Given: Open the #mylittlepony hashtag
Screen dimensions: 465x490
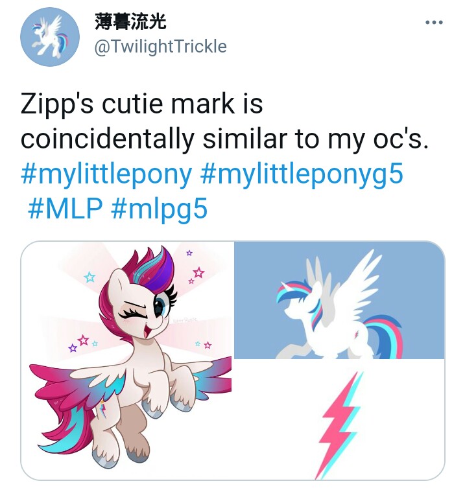Looking at the screenshot, I should coord(106,174).
